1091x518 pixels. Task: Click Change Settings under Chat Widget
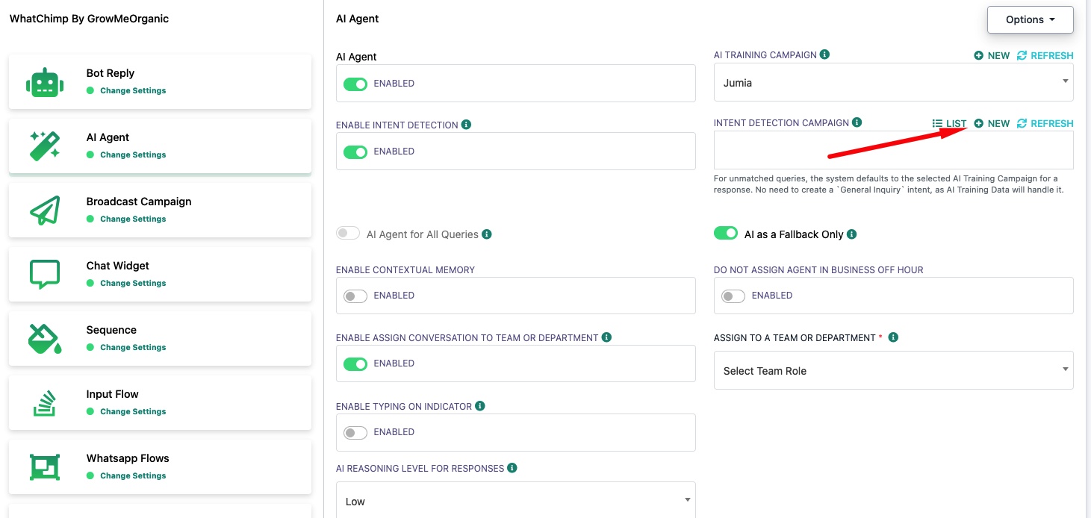[133, 283]
